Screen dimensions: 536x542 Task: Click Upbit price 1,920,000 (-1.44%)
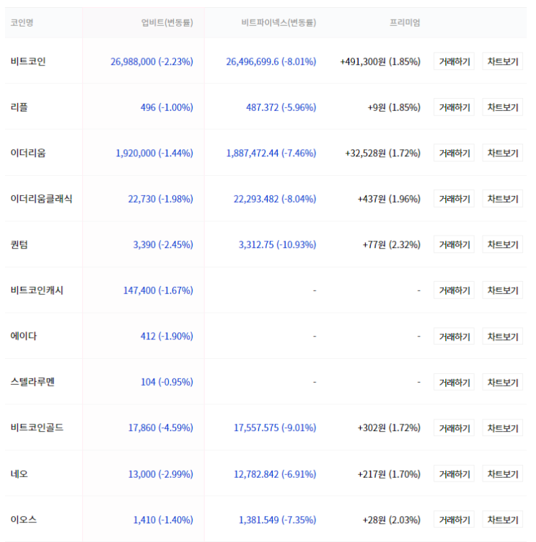[154, 153]
